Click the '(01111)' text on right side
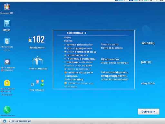The width and height of the screenshot is (165, 124). pos(146,62)
